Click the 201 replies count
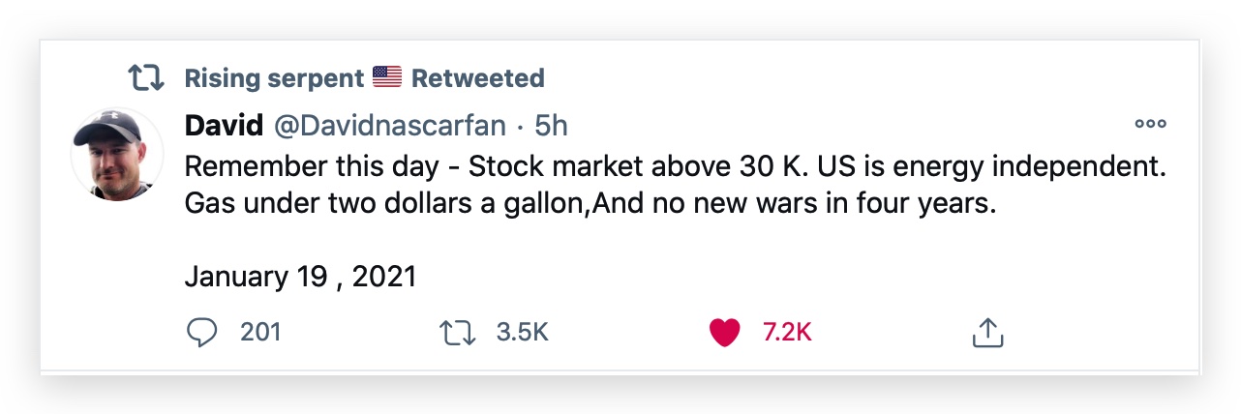Screen dimensions: 1241x414 260,333
